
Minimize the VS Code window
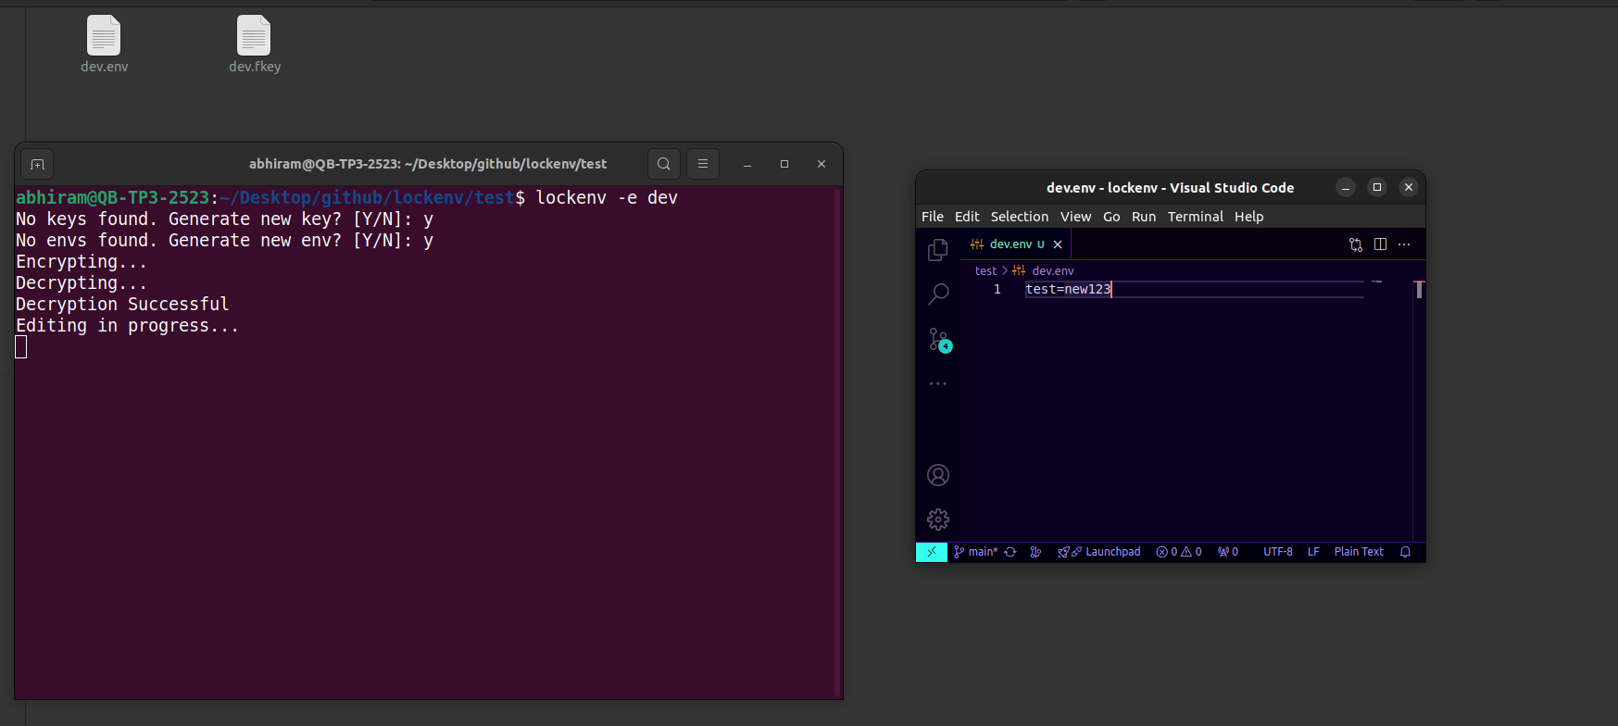(1346, 188)
